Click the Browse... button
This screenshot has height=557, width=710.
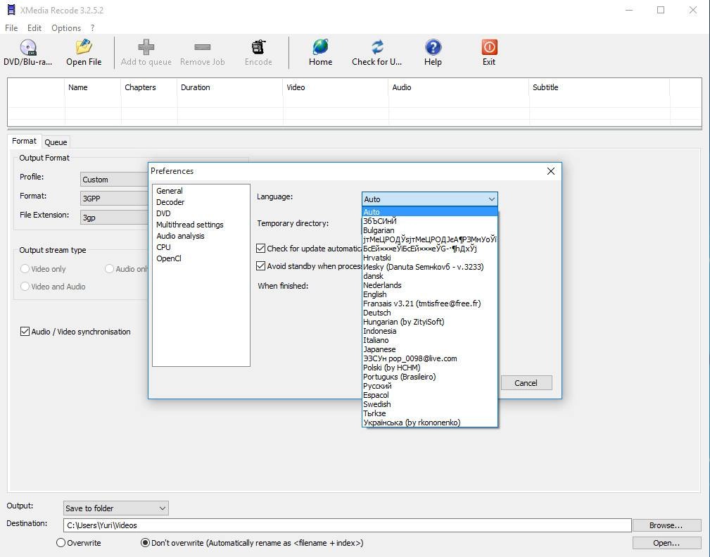pyautogui.click(x=666, y=525)
